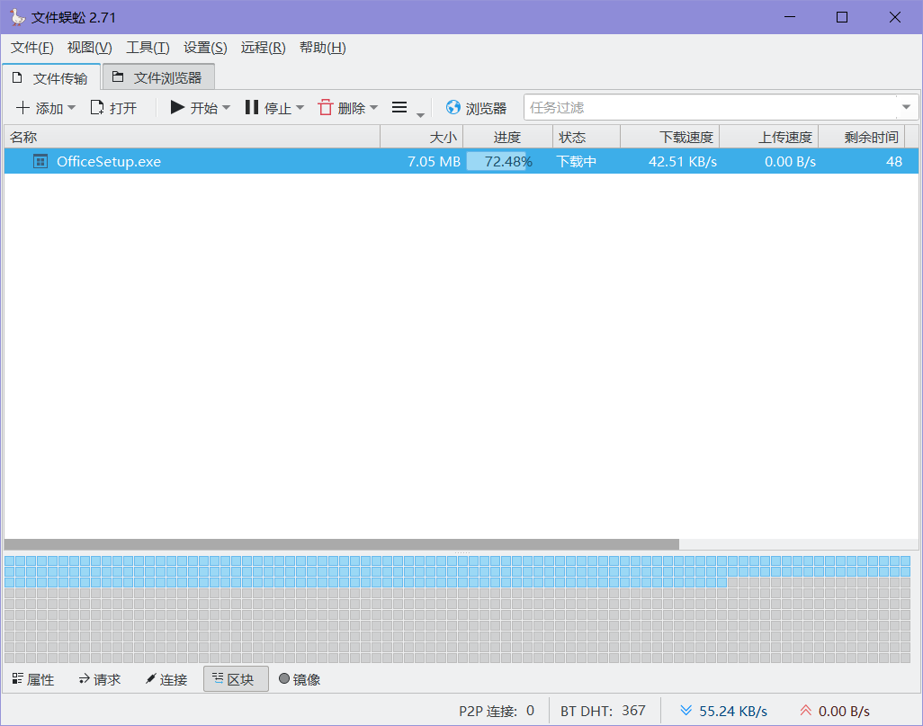Click the 连接 plug icon

coord(151,679)
